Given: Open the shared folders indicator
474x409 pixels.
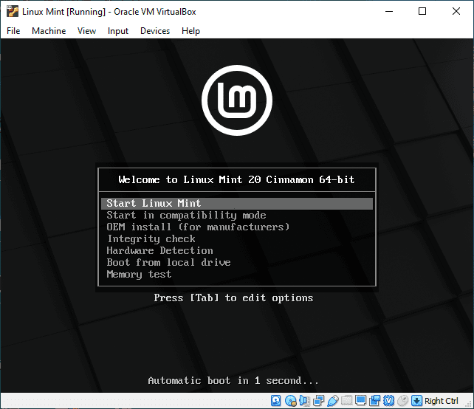Looking at the screenshot, I should tap(347, 401).
